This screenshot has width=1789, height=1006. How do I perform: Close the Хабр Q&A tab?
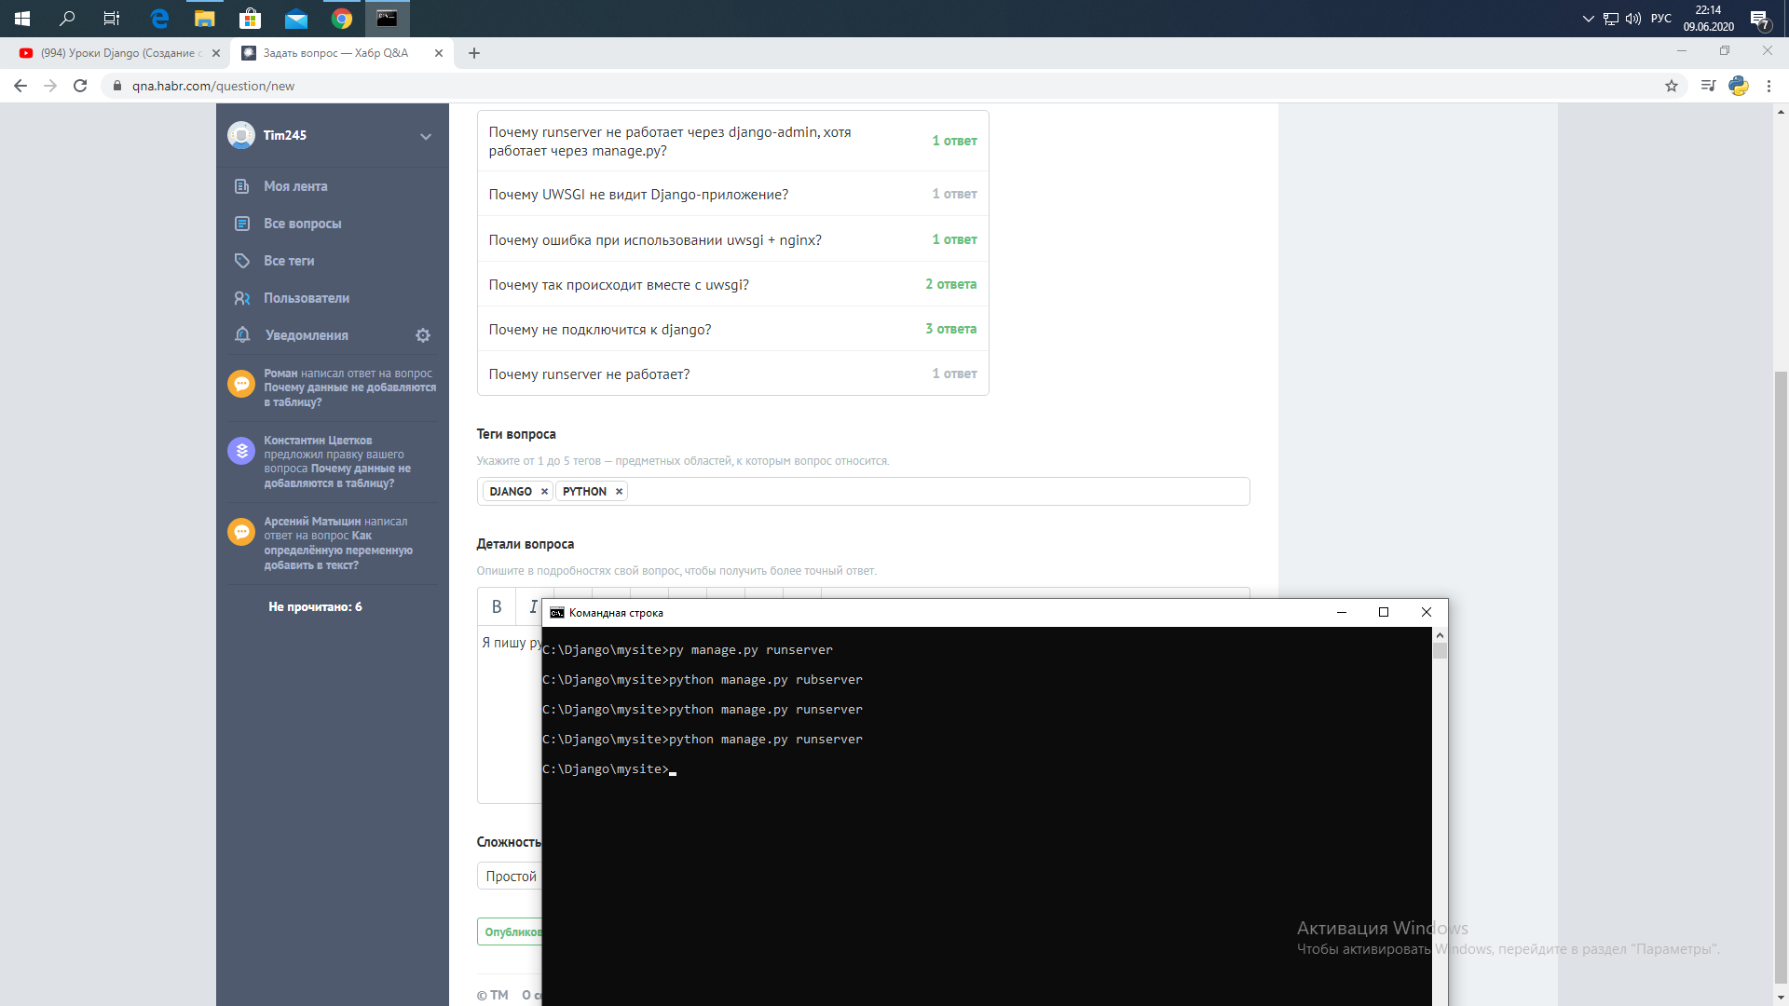[439, 53]
